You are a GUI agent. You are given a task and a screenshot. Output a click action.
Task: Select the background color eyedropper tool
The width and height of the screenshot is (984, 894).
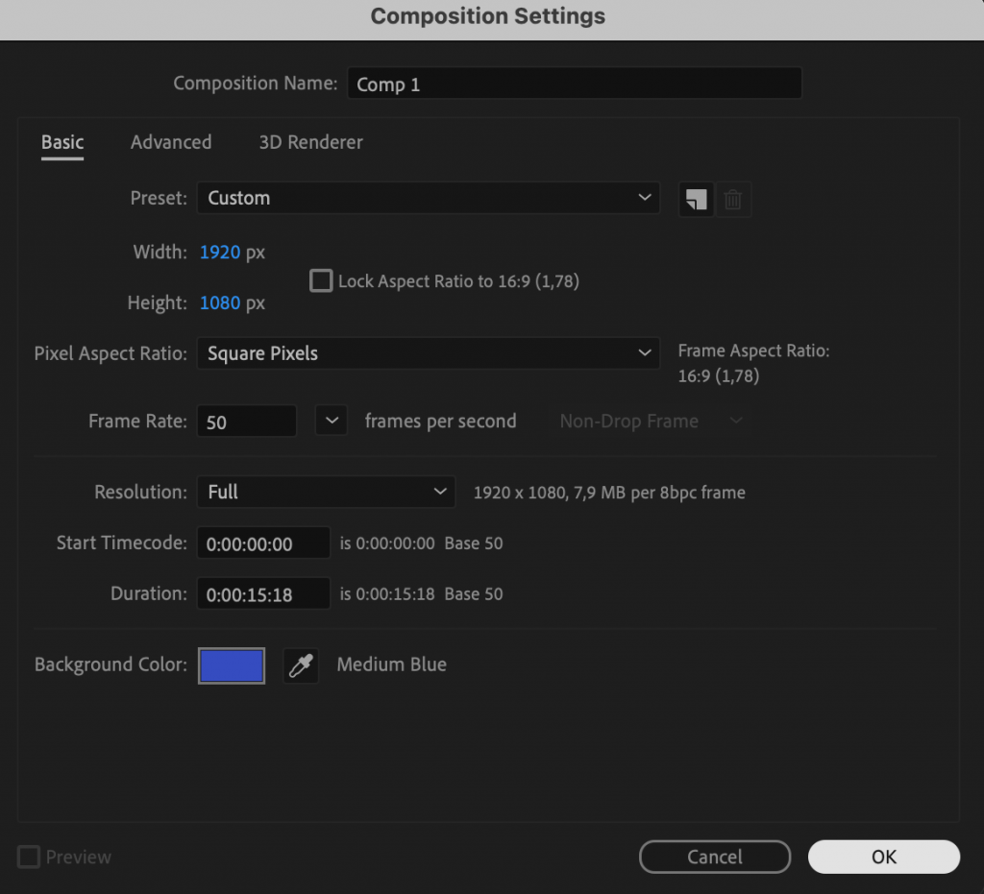coord(301,664)
